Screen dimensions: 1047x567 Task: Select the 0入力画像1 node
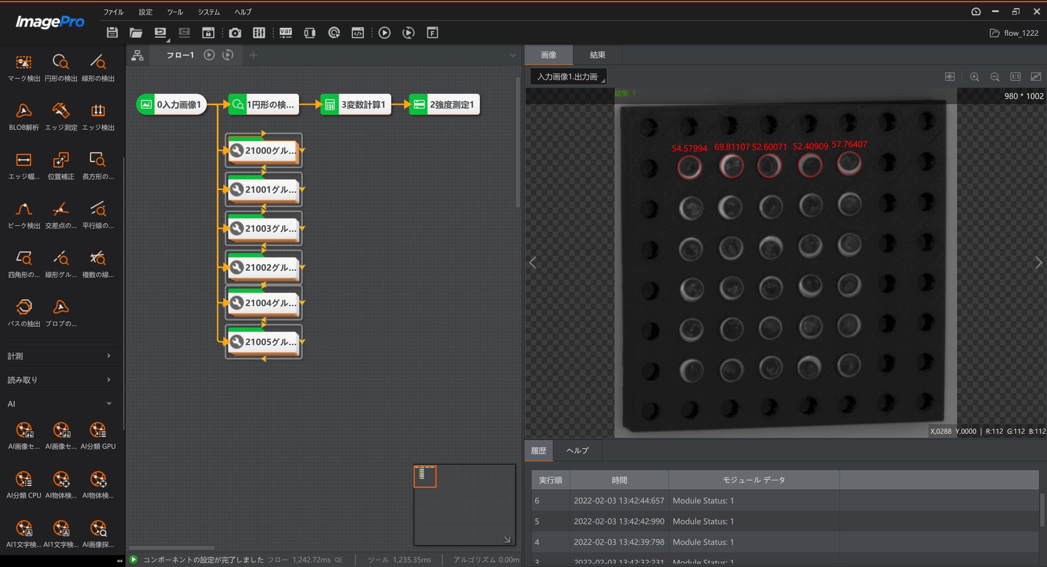[171, 105]
